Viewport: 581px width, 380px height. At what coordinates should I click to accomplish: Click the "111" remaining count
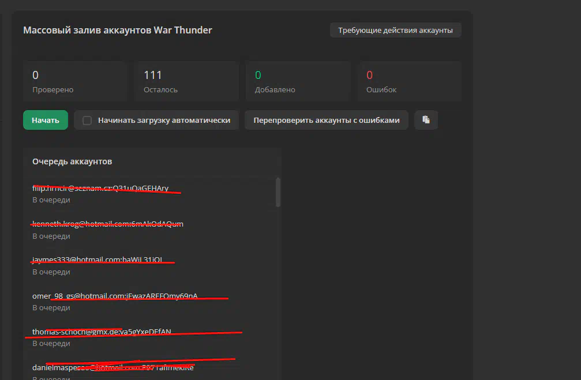point(153,75)
